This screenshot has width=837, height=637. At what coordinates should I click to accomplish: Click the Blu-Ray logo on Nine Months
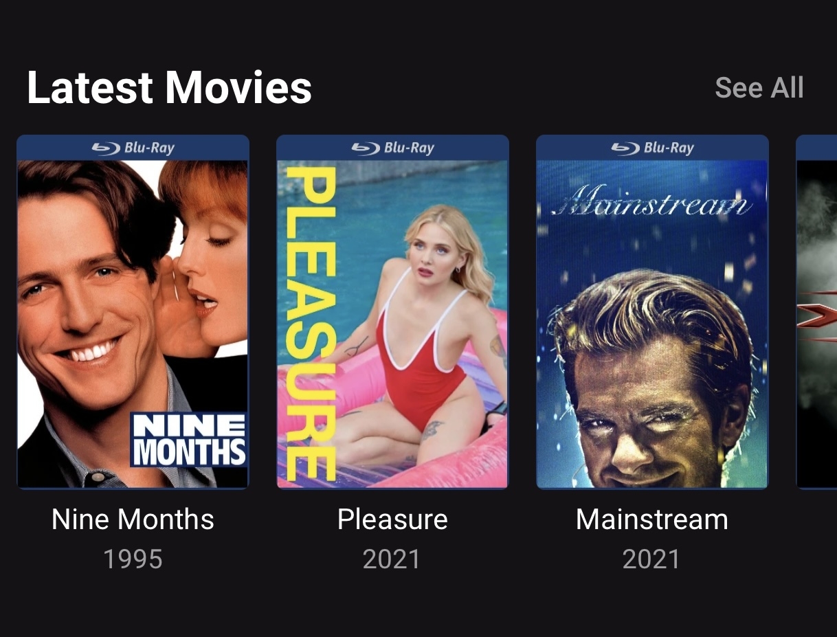(133, 148)
